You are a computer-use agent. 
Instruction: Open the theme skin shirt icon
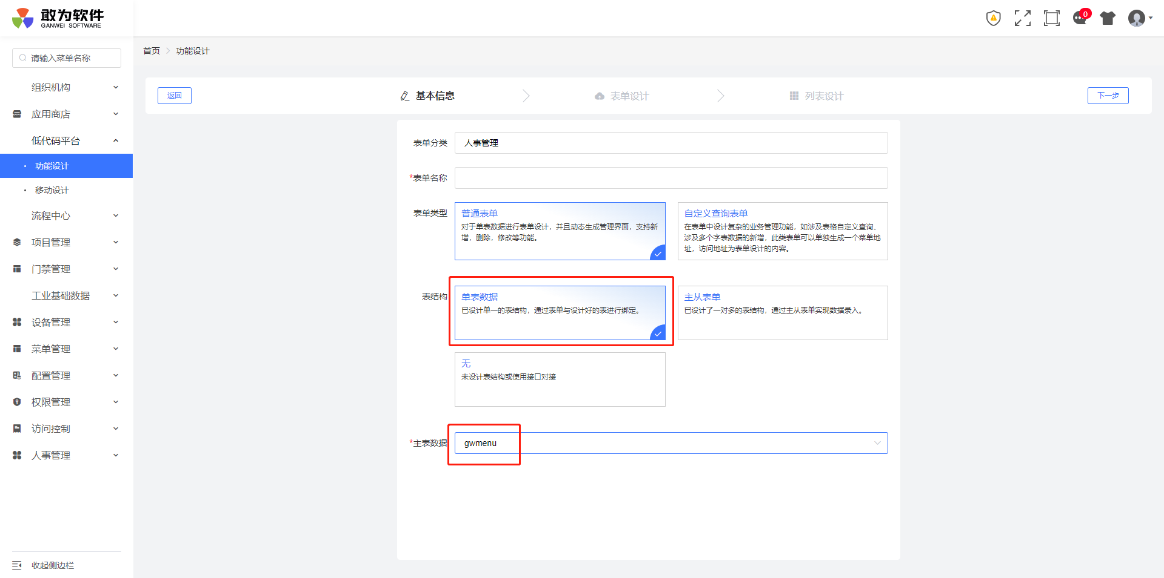coord(1108,18)
